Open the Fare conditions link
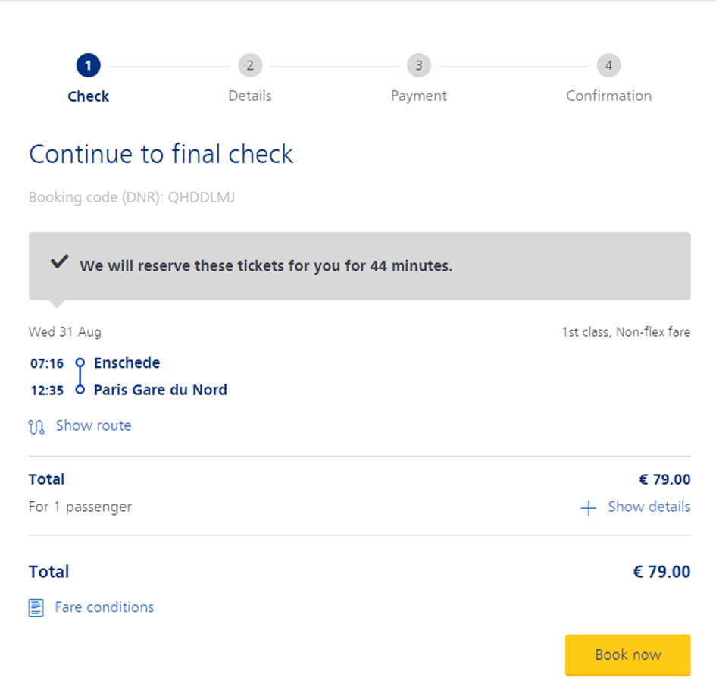 (104, 607)
